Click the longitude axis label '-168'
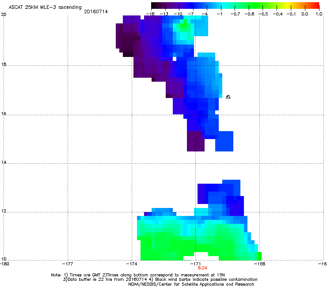 tap(260, 264)
